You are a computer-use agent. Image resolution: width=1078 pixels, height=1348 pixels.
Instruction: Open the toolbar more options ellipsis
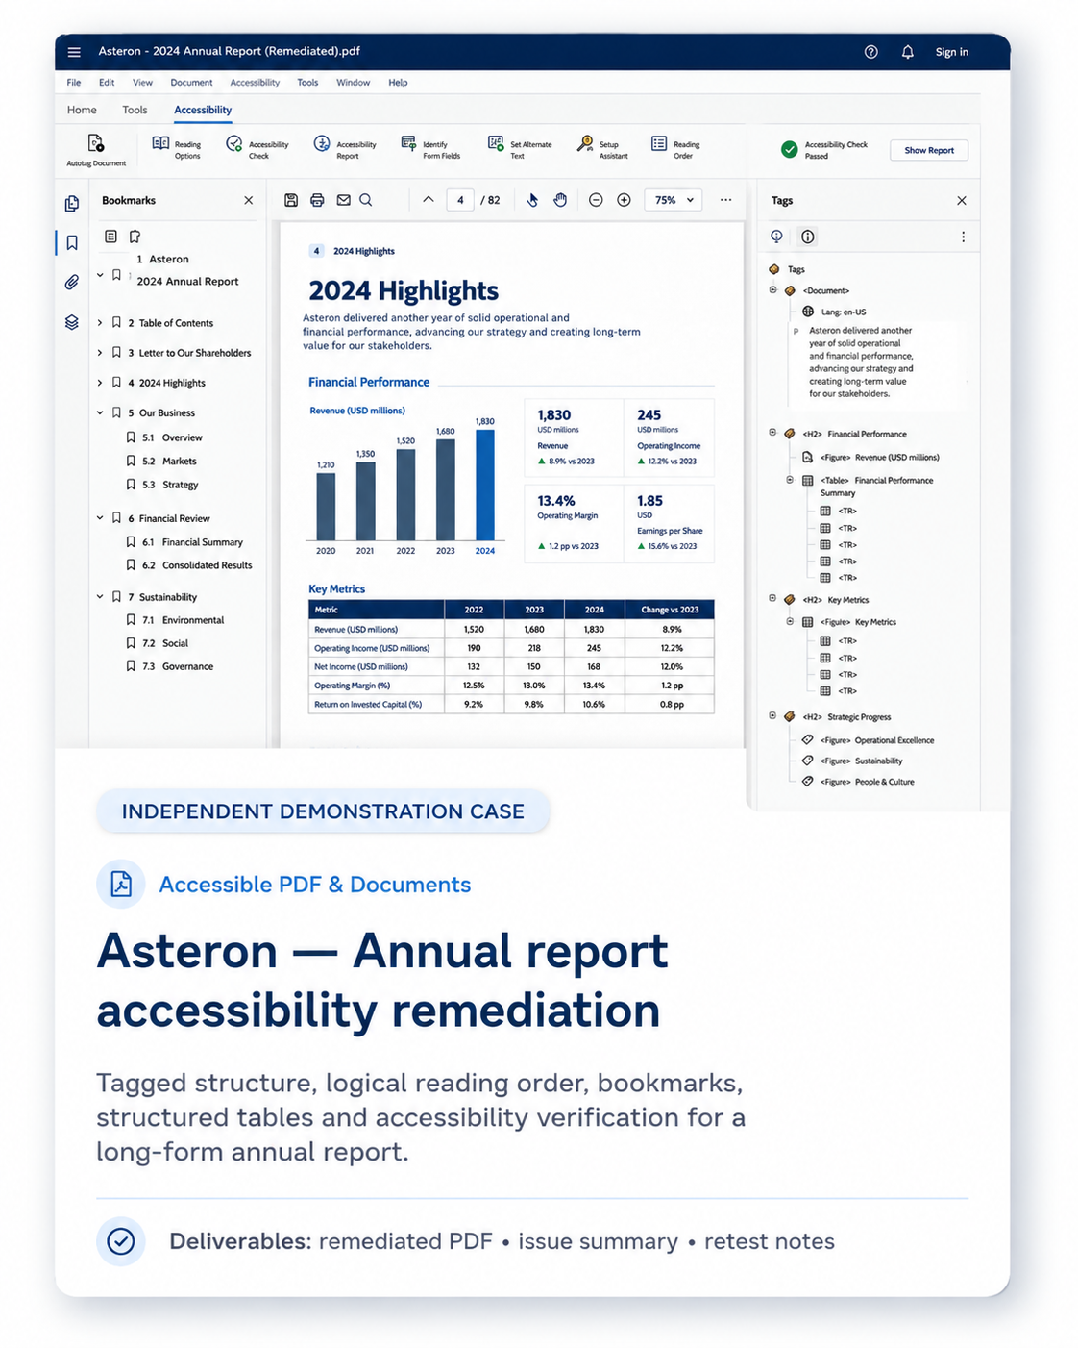(725, 200)
